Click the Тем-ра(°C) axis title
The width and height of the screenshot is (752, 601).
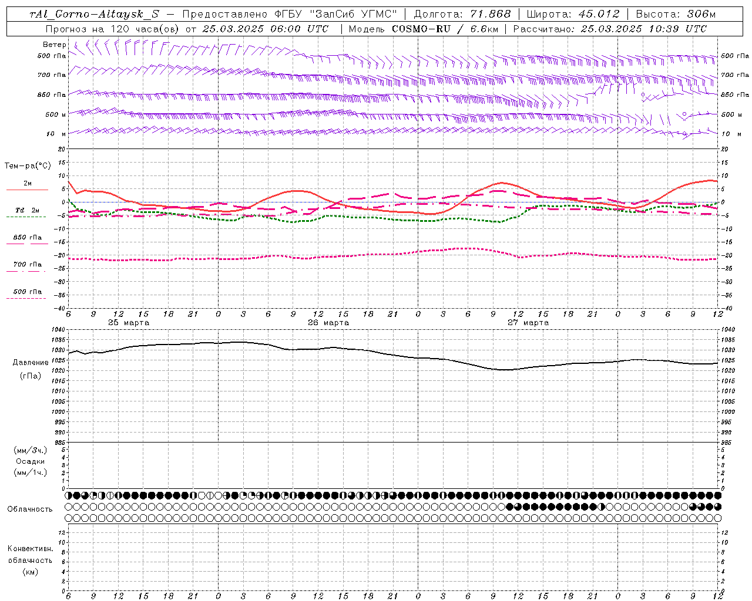tap(28, 166)
